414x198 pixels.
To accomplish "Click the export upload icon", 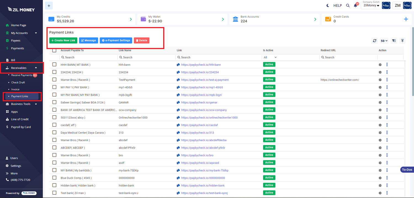I will (x=402, y=41).
